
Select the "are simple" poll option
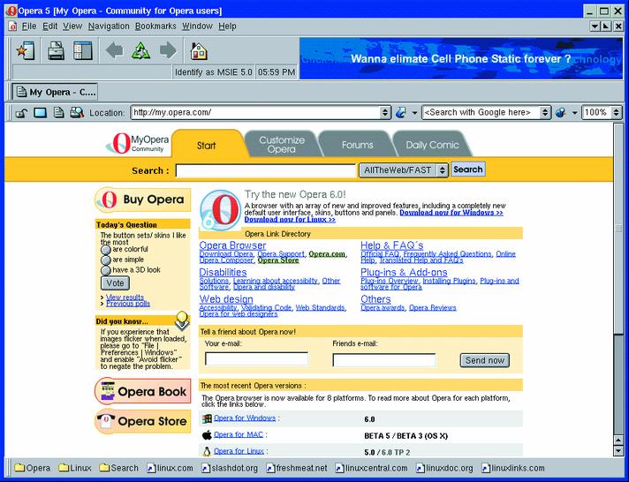[x=106, y=260]
